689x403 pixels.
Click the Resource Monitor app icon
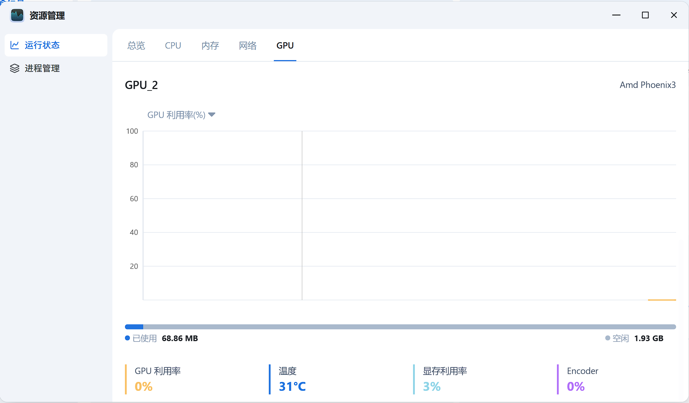pos(17,15)
